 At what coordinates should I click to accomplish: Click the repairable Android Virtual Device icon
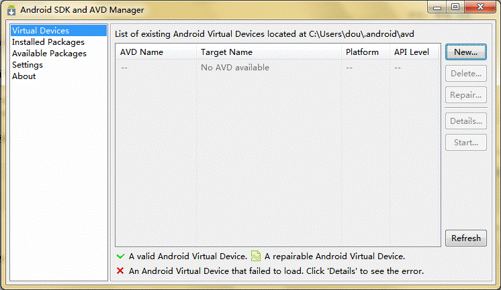256,256
